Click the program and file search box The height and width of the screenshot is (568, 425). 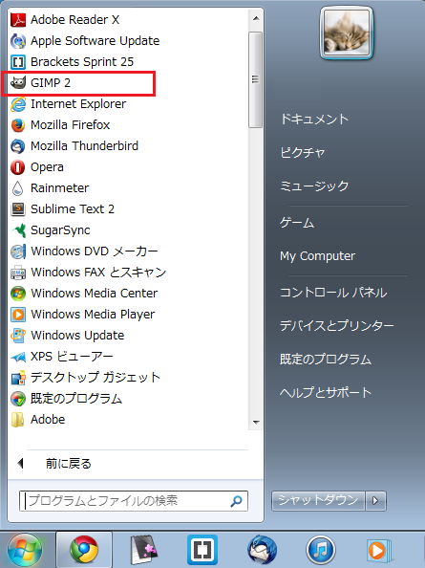(x=134, y=501)
